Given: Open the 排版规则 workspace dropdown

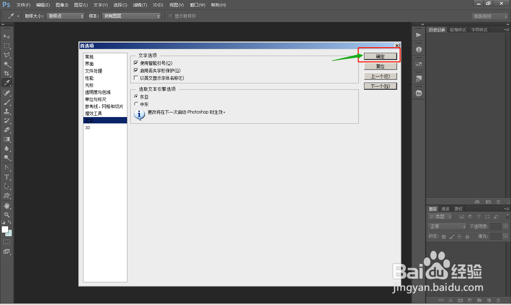Looking at the screenshot, I should [490, 16].
